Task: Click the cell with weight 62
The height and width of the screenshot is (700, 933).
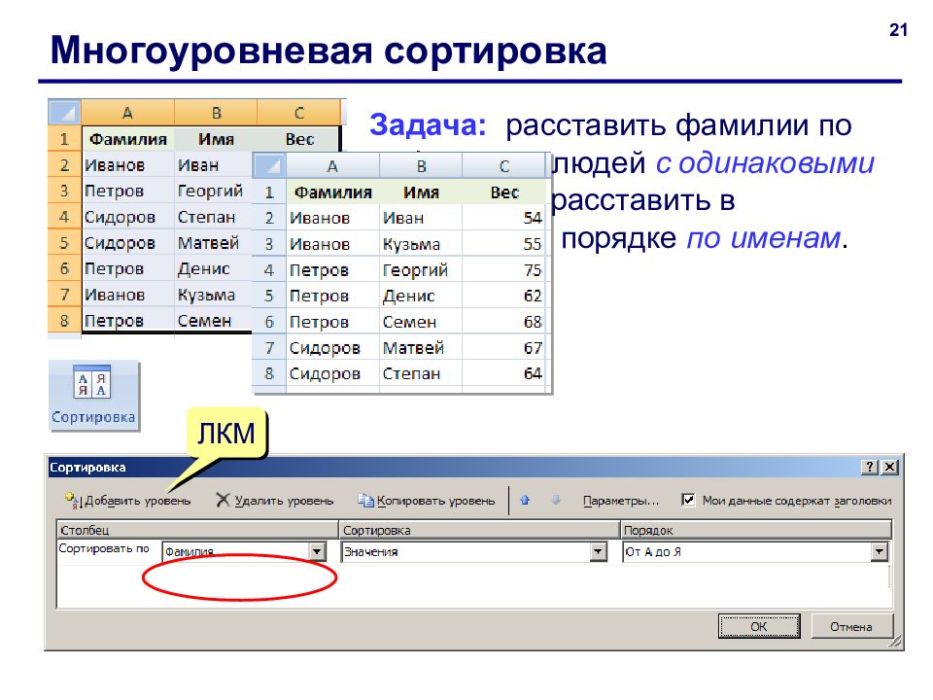Action: point(504,296)
